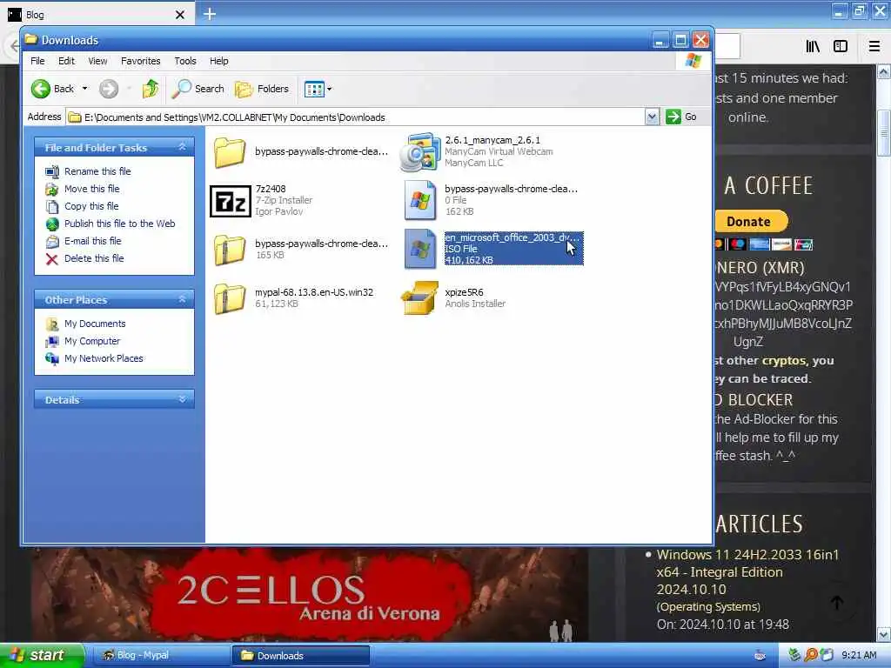Click the red X delete icon
This screenshot has height=668, width=891.
coord(51,259)
